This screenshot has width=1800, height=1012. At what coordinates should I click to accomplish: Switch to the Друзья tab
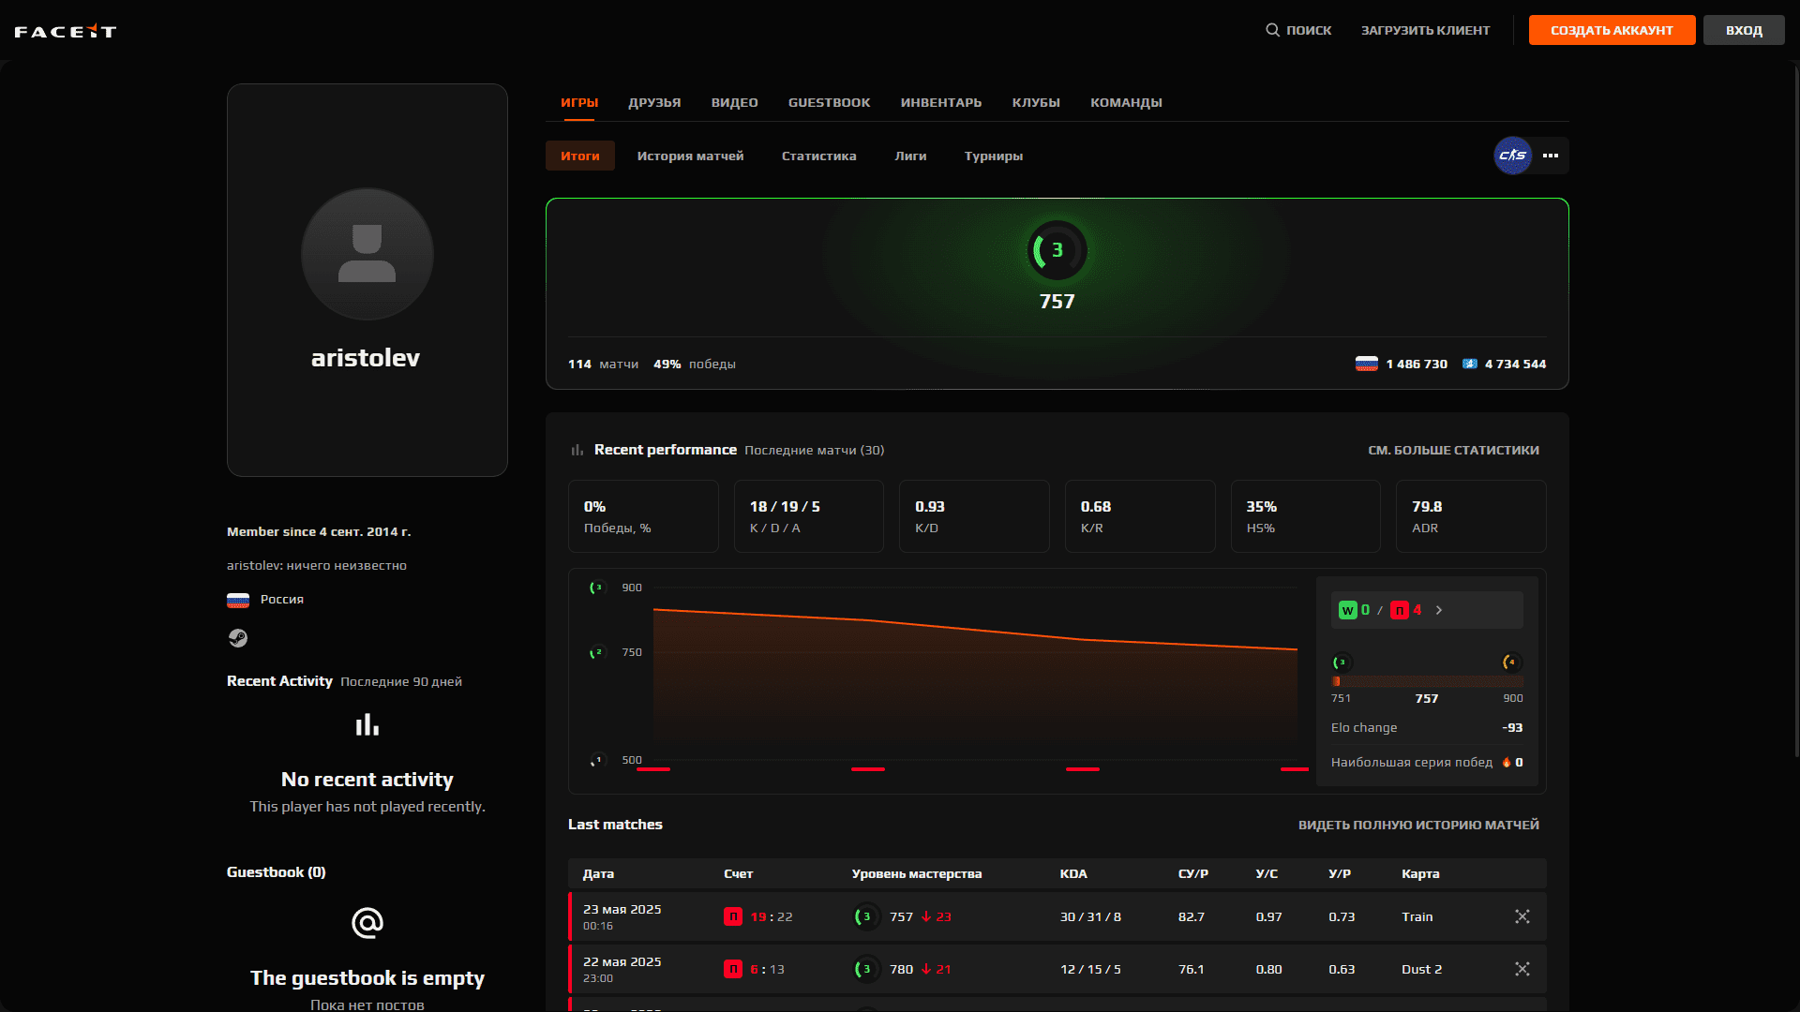654,102
